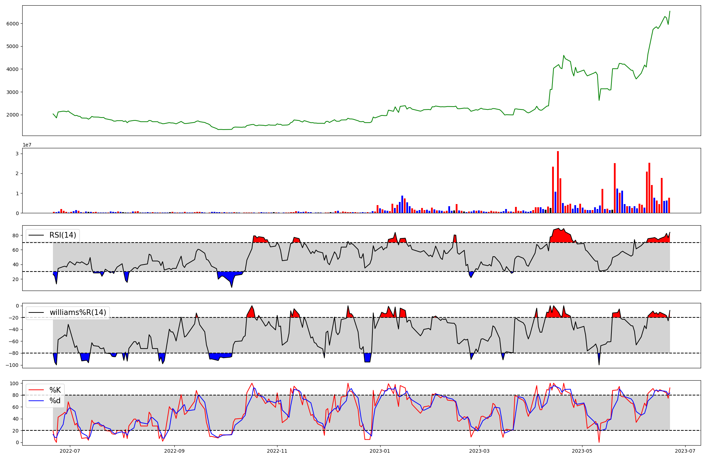Click the 4000 price axis label
The image size is (706, 459).
point(12,69)
